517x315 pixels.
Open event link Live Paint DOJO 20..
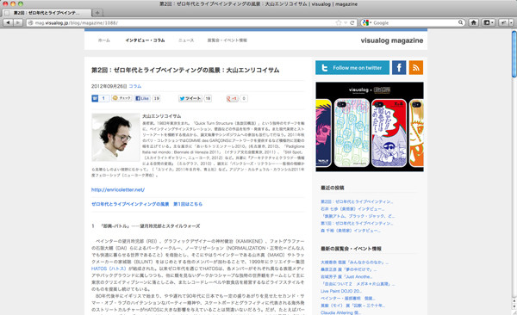pos(341,291)
